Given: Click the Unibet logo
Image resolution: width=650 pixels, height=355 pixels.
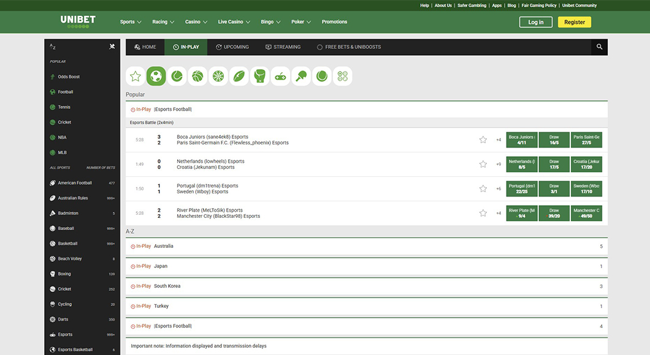Looking at the screenshot, I should coord(78,21).
